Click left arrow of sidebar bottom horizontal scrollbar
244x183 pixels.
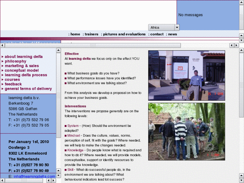pos(2,181)
